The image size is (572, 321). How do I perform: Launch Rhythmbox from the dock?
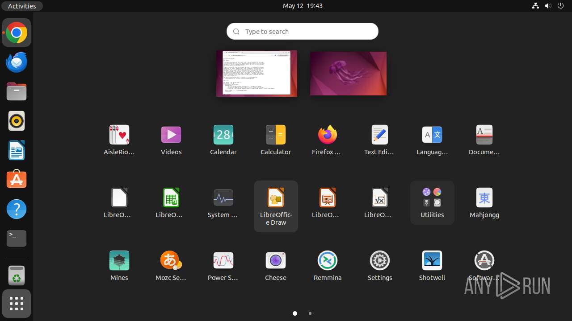(17, 121)
